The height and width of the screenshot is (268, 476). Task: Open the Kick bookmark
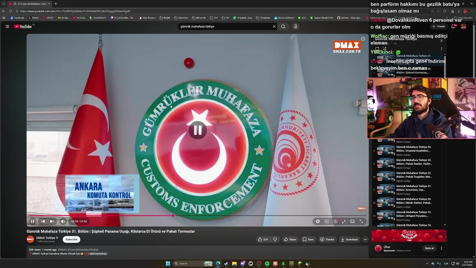coord(302,17)
